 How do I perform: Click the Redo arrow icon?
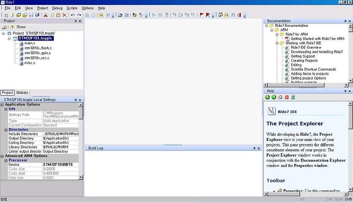click(x=79, y=15)
